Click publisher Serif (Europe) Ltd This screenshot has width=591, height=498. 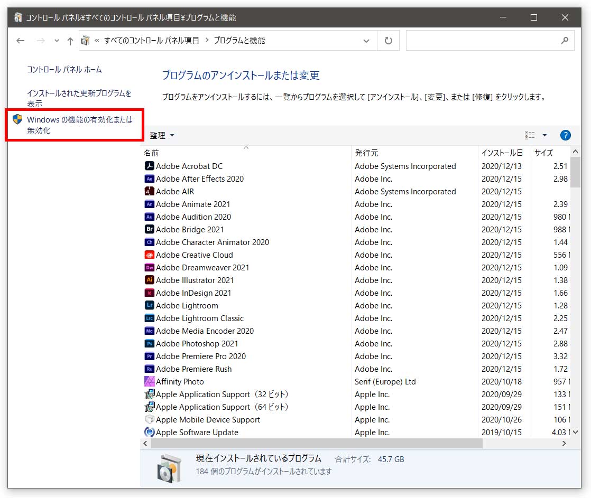click(x=385, y=382)
